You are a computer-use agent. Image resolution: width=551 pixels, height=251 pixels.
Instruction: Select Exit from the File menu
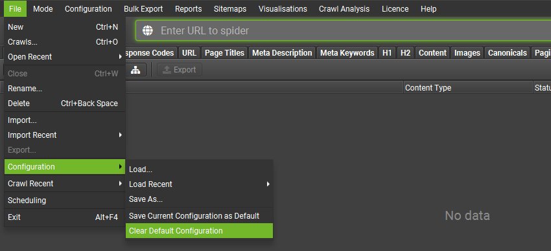[x=65, y=217]
